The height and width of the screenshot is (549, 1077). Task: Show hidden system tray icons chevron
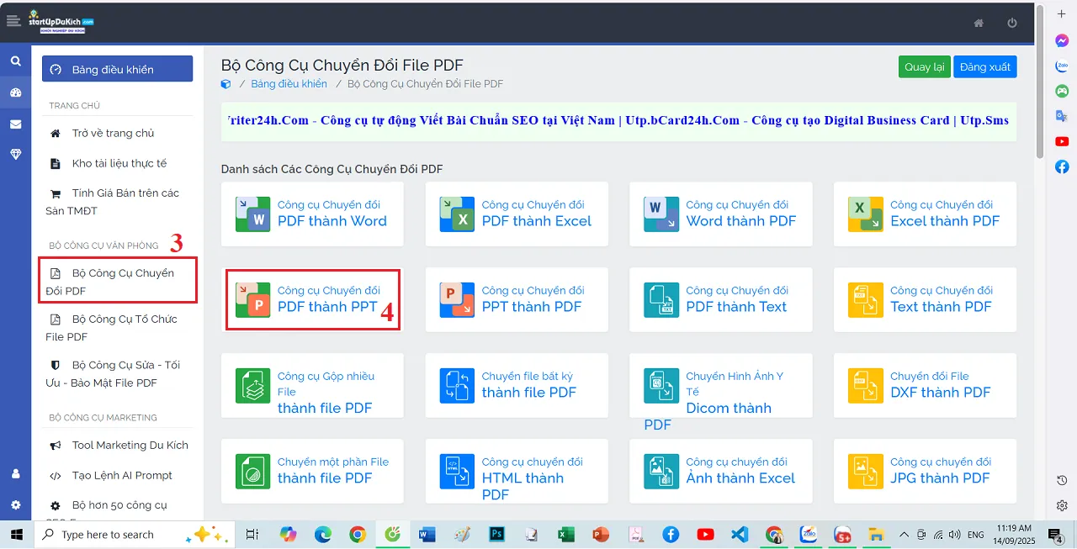tap(904, 535)
